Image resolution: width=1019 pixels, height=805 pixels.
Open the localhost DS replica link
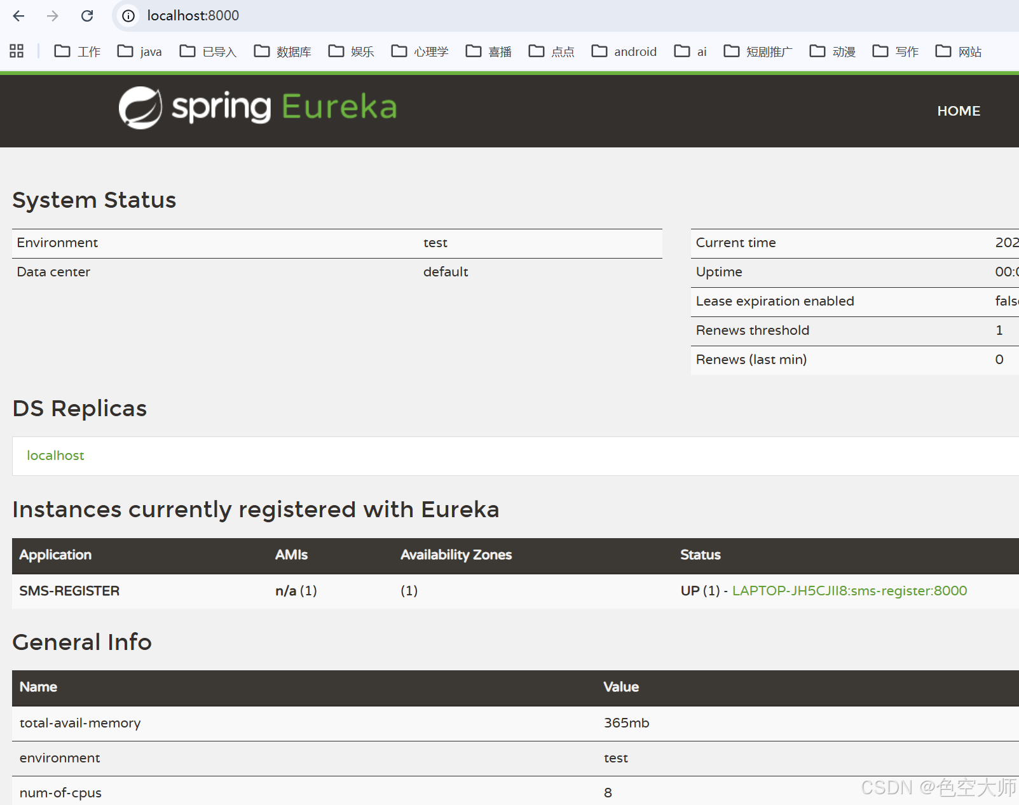[x=55, y=456]
